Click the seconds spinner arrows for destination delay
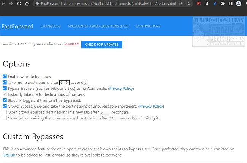Viewport: 247px width, 163px height. [67, 83]
